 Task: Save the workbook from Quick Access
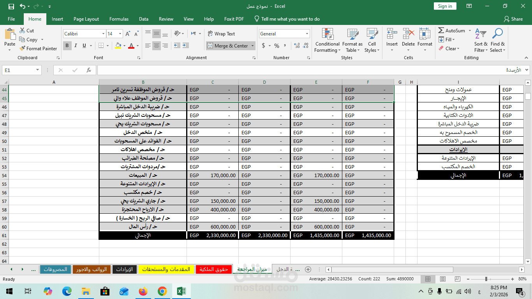pyautogui.click(x=11, y=6)
